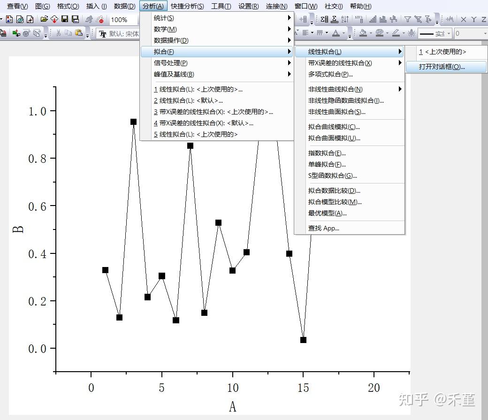Click the Set as X icon
Image resolution: width=488 pixels, height=420 pixels.
[x=464, y=19]
